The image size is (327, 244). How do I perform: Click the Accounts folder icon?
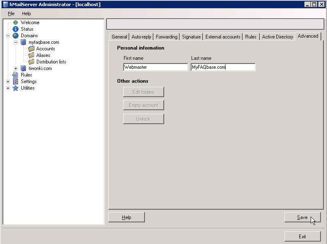pyautogui.click(x=31, y=49)
